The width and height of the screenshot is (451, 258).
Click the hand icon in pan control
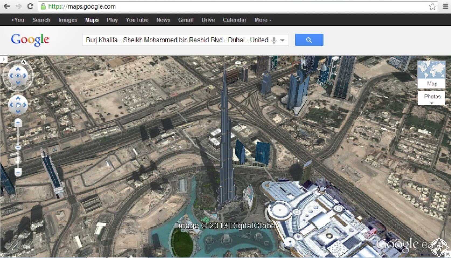point(18,105)
